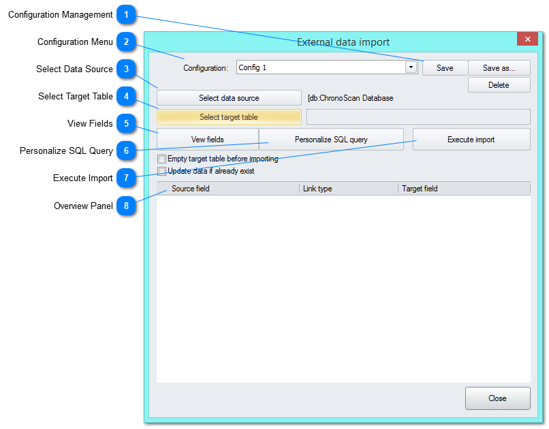The width and height of the screenshot is (549, 429).
Task: Execute the data import
Action: [471, 139]
